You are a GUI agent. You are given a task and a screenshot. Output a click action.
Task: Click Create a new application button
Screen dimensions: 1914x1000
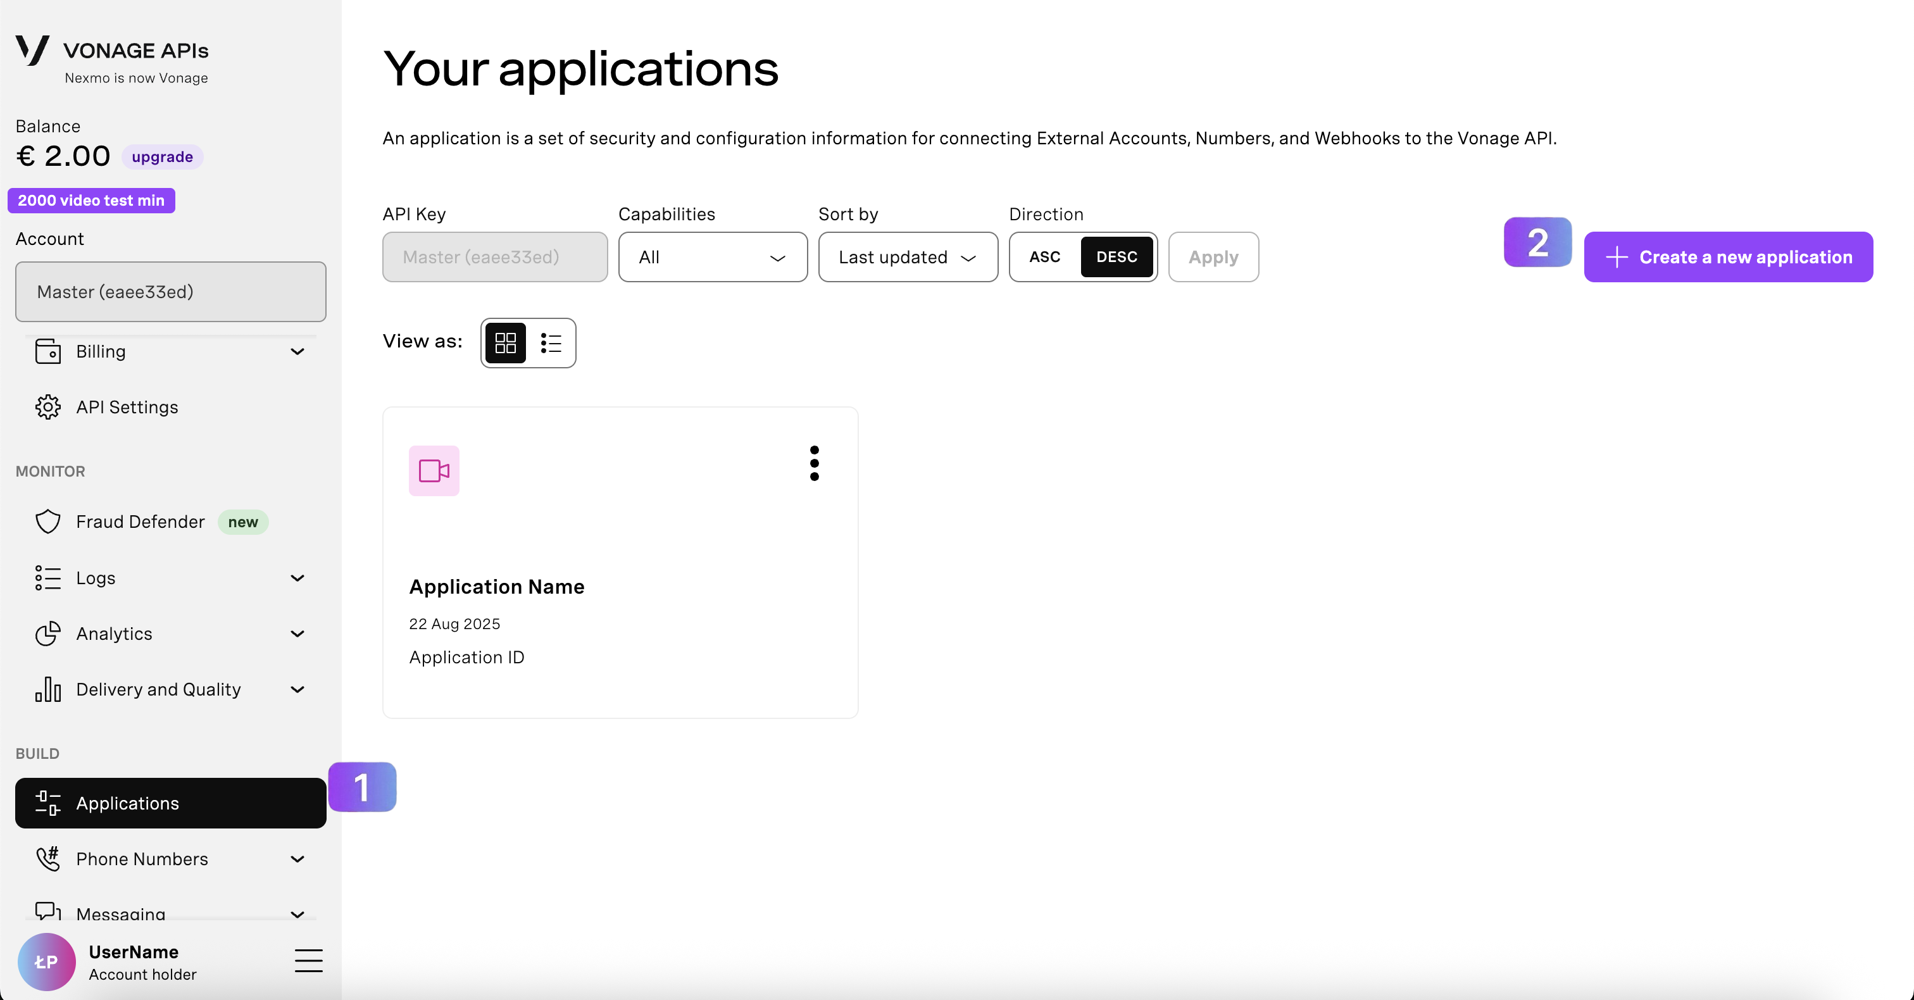tap(1727, 257)
